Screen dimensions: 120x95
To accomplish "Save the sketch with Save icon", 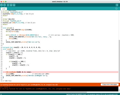I will 14,5.
